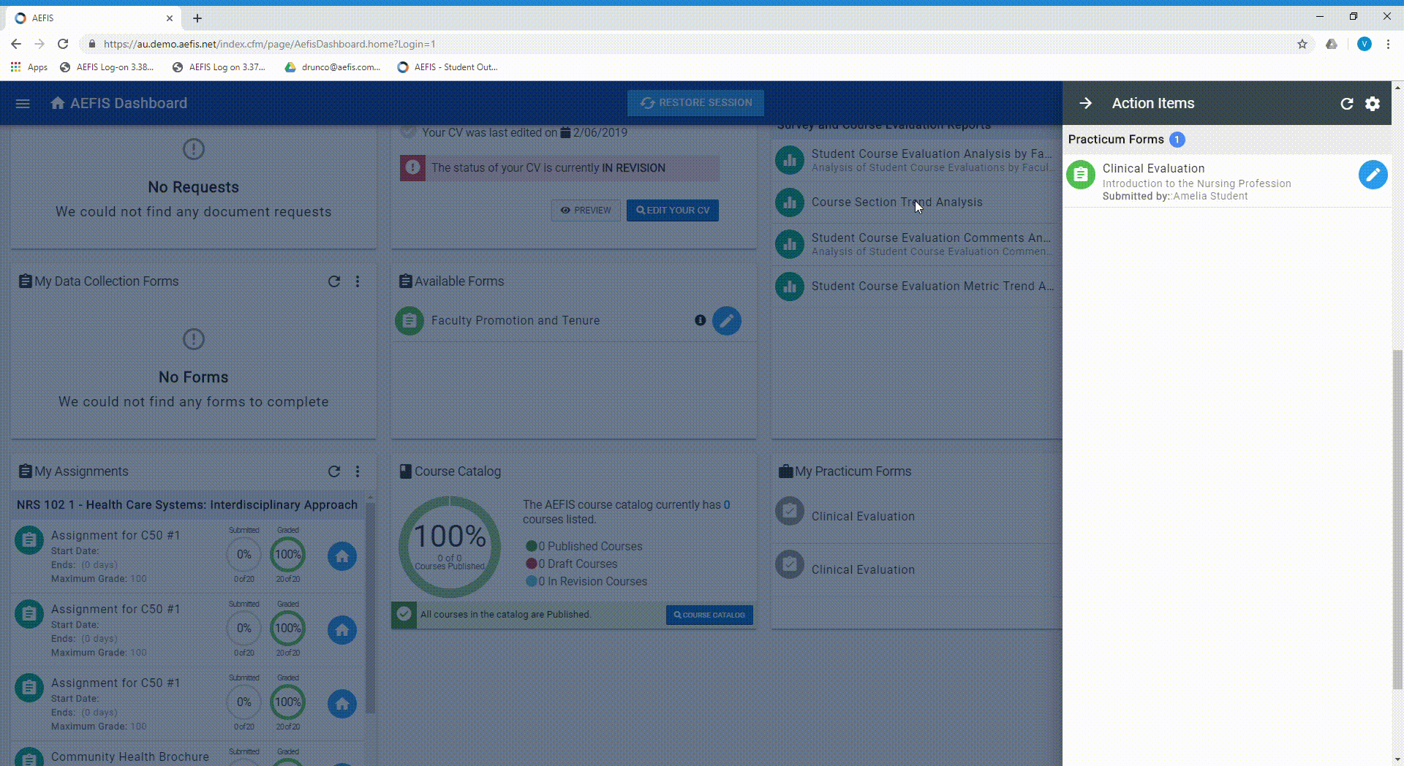
Task: Open the drunco@aefis.com bookmark
Action: 333,67
